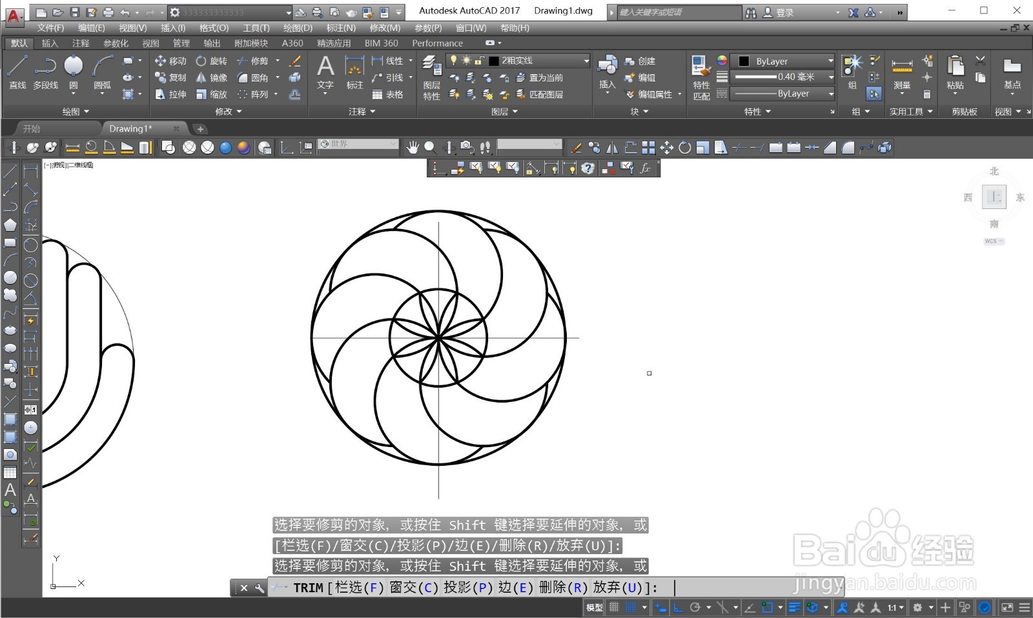Viewport: 1033px width, 618px height.
Task: Toggle grid display in status bar
Action: click(614, 607)
